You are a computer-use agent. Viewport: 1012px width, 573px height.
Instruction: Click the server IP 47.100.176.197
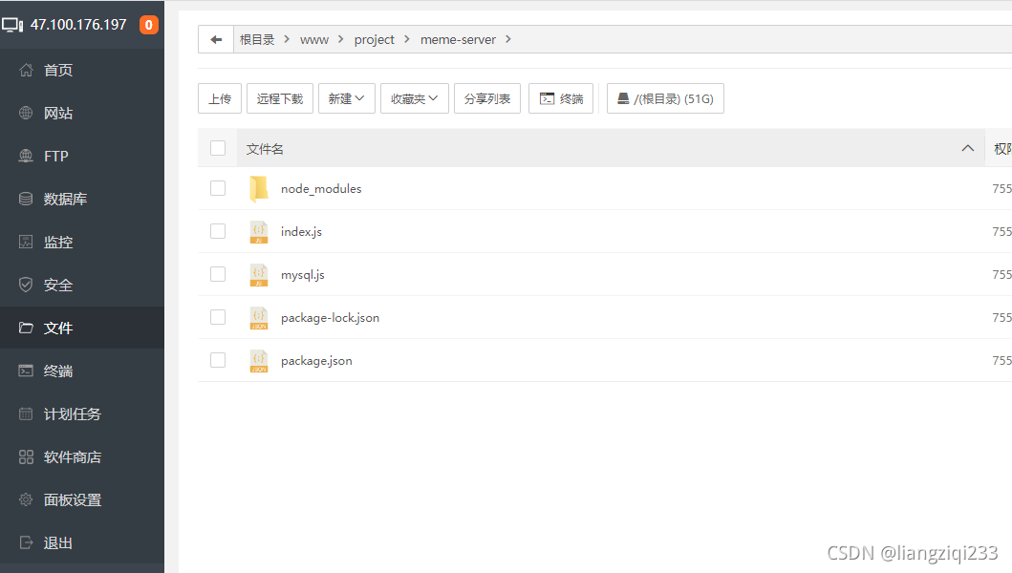[78, 25]
